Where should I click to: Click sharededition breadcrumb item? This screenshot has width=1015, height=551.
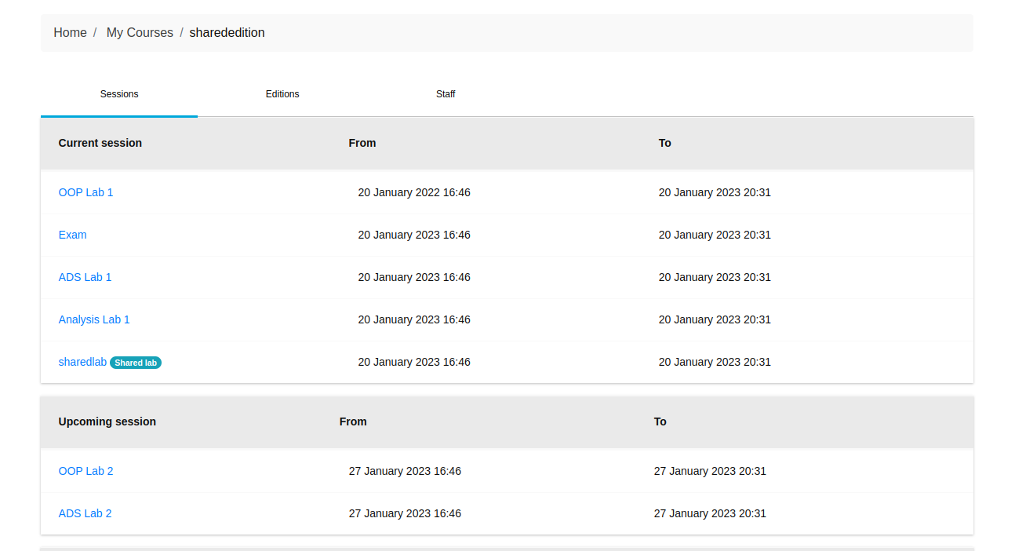point(227,33)
